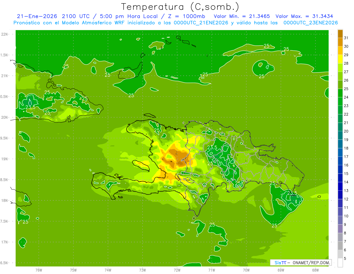The height and width of the screenshot is (274, 354).
Task: Select the legend swatch between 25 and 26
Action: coord(340,85)
